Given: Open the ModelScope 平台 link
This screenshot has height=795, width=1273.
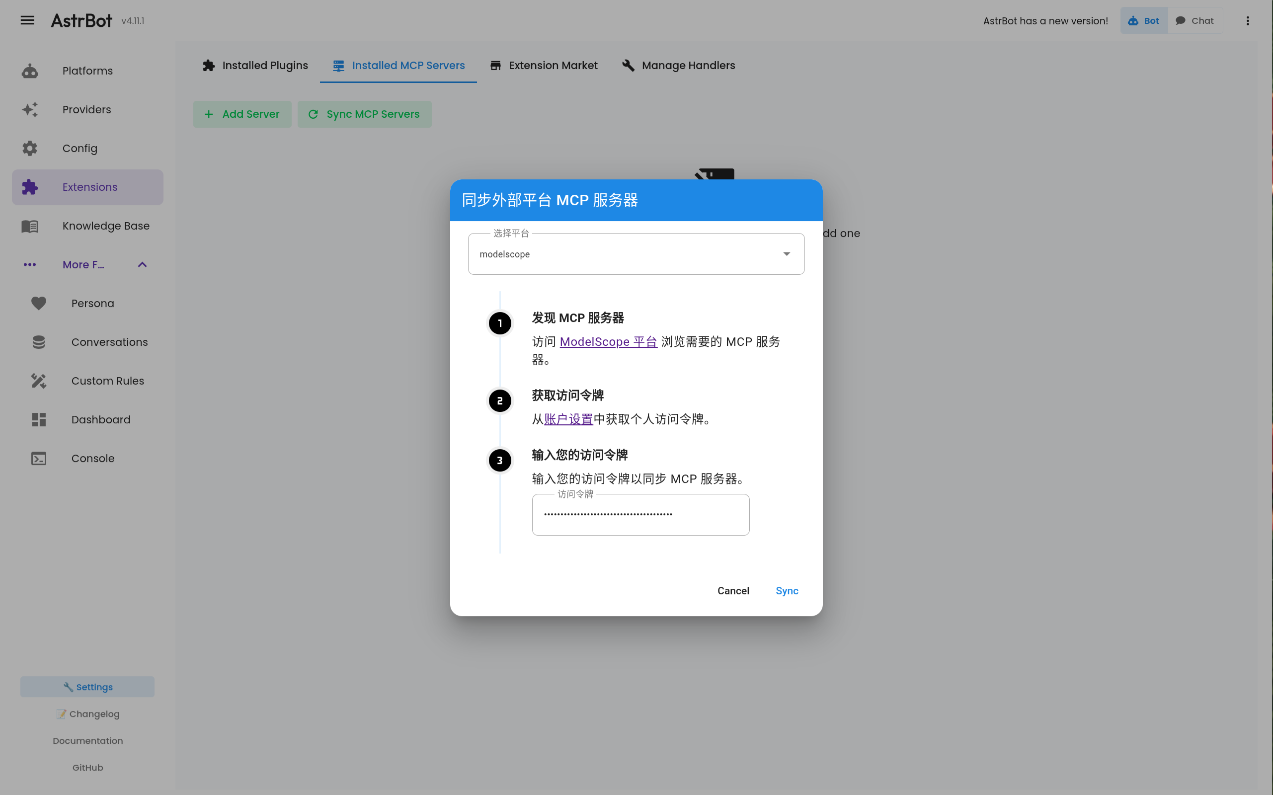Looking at the screenshot, I should point(608,341).
